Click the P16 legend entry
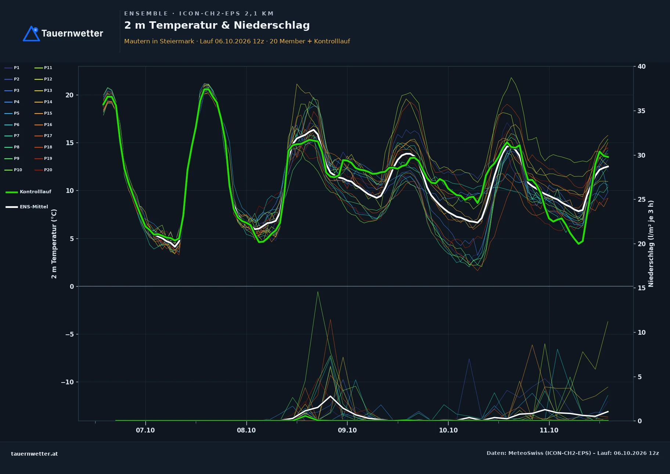Image resolution: width=670 pixels, height=474 pixels. (43, 125)
